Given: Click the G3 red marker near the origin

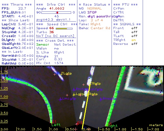Looking at the screenshot, I should click(x=79, y=123).
